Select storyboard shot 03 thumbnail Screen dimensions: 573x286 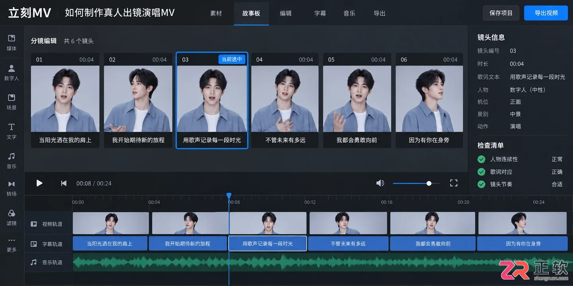click(x=212, y=99)
